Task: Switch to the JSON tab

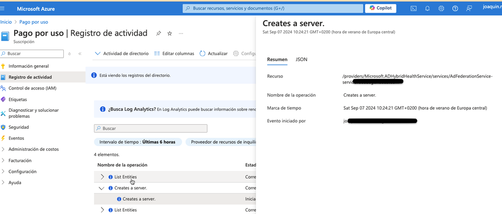Action: (302, 60)
